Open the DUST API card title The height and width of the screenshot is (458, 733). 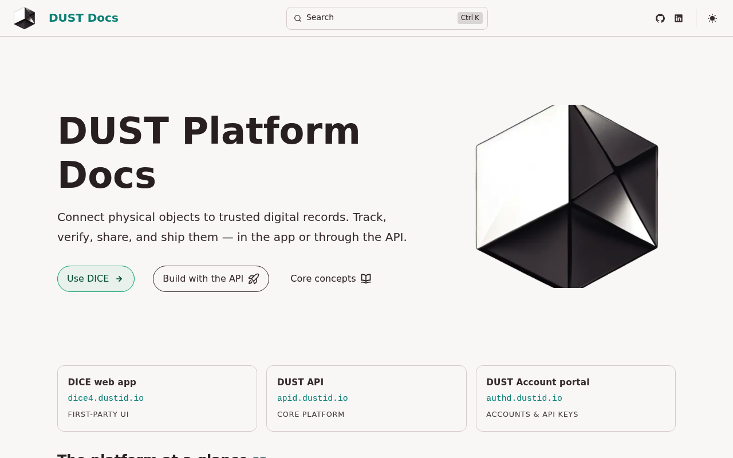300,382
